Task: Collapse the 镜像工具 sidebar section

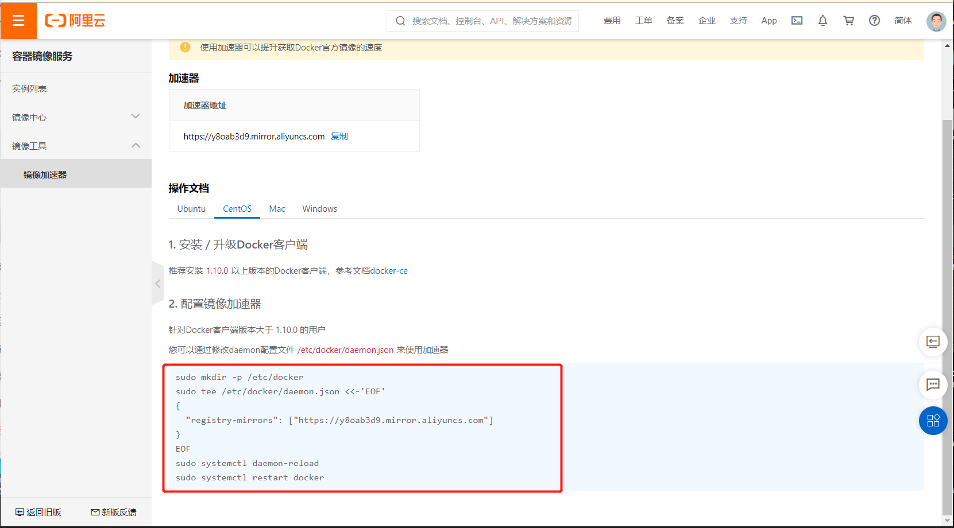Action: pos(76,146)
